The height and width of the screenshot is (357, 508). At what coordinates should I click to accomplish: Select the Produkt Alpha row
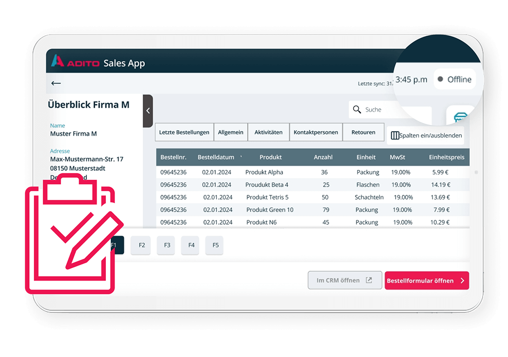pos(313,172)
